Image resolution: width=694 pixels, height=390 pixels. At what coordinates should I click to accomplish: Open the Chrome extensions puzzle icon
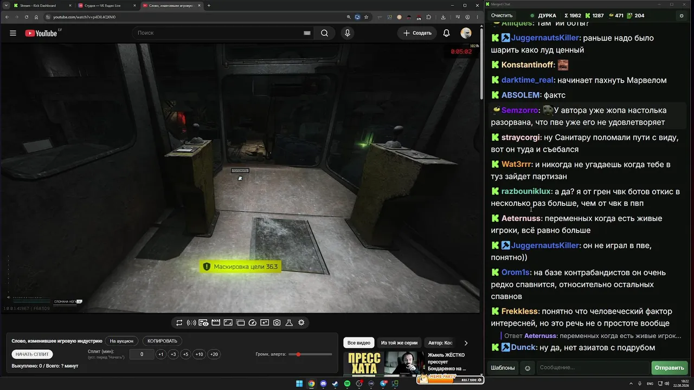tap(429, 17)
